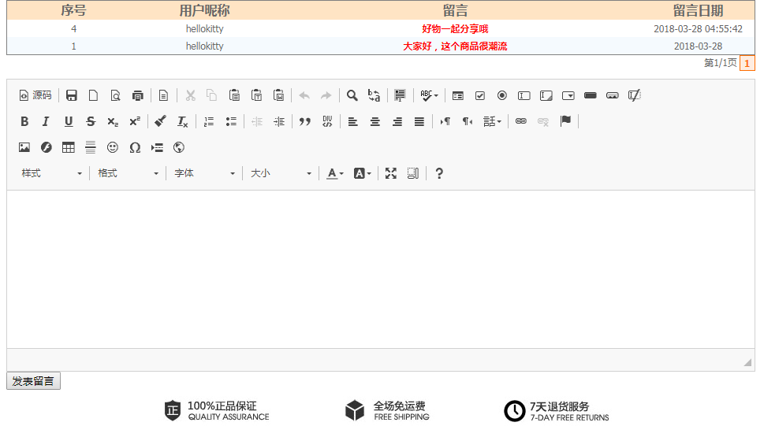The width and height of the screenshot is (764, 426).
Task: Go to page 1 of comments
Action: click(x=747, y=63)
